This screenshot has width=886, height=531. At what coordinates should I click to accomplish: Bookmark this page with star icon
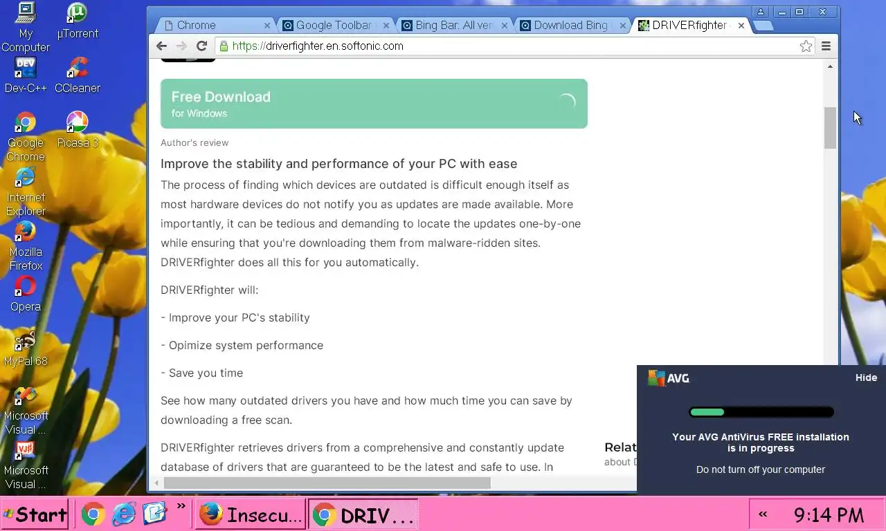pos(806,46)
